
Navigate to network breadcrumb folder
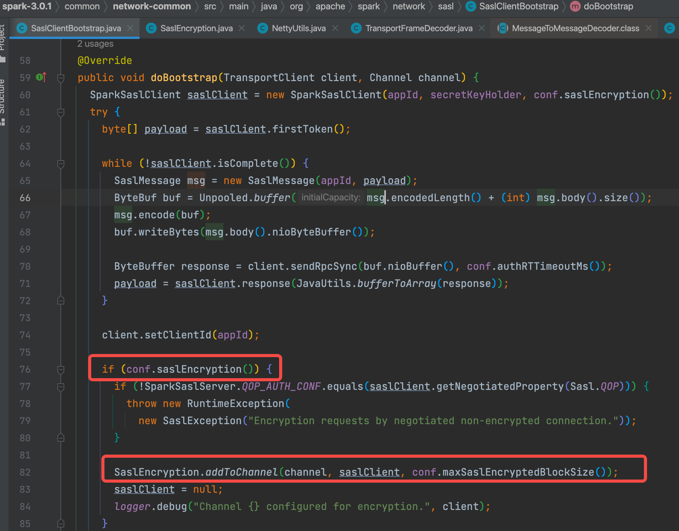[x=409, y=6]
